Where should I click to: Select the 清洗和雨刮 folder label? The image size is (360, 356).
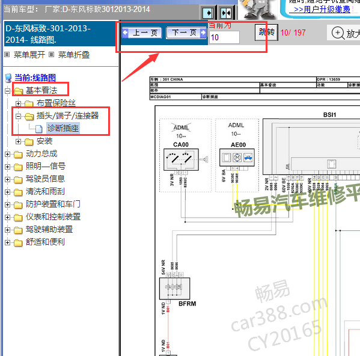click(45, 191)
